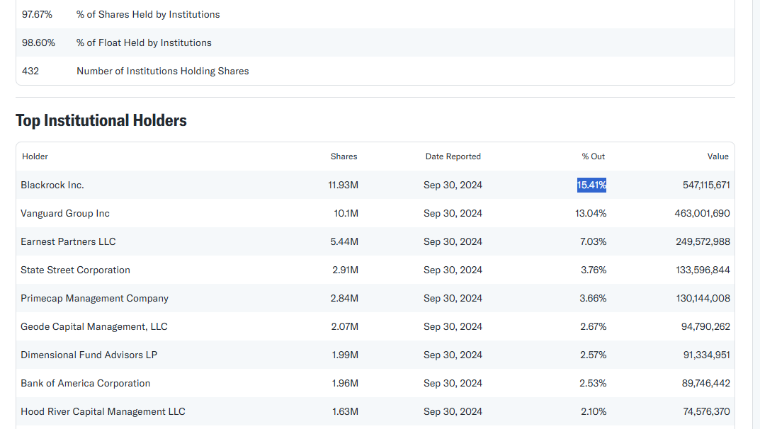Select Vanguard Group Inc holder name
Screen dimensions: 760x429
(x=65, y=214)
